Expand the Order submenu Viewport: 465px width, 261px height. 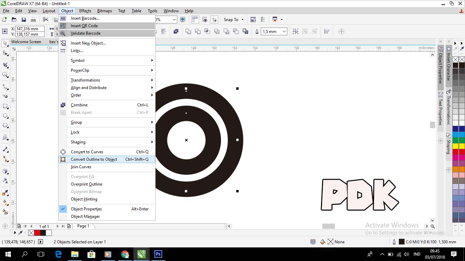pyautogui.click(x=107, y=95)
